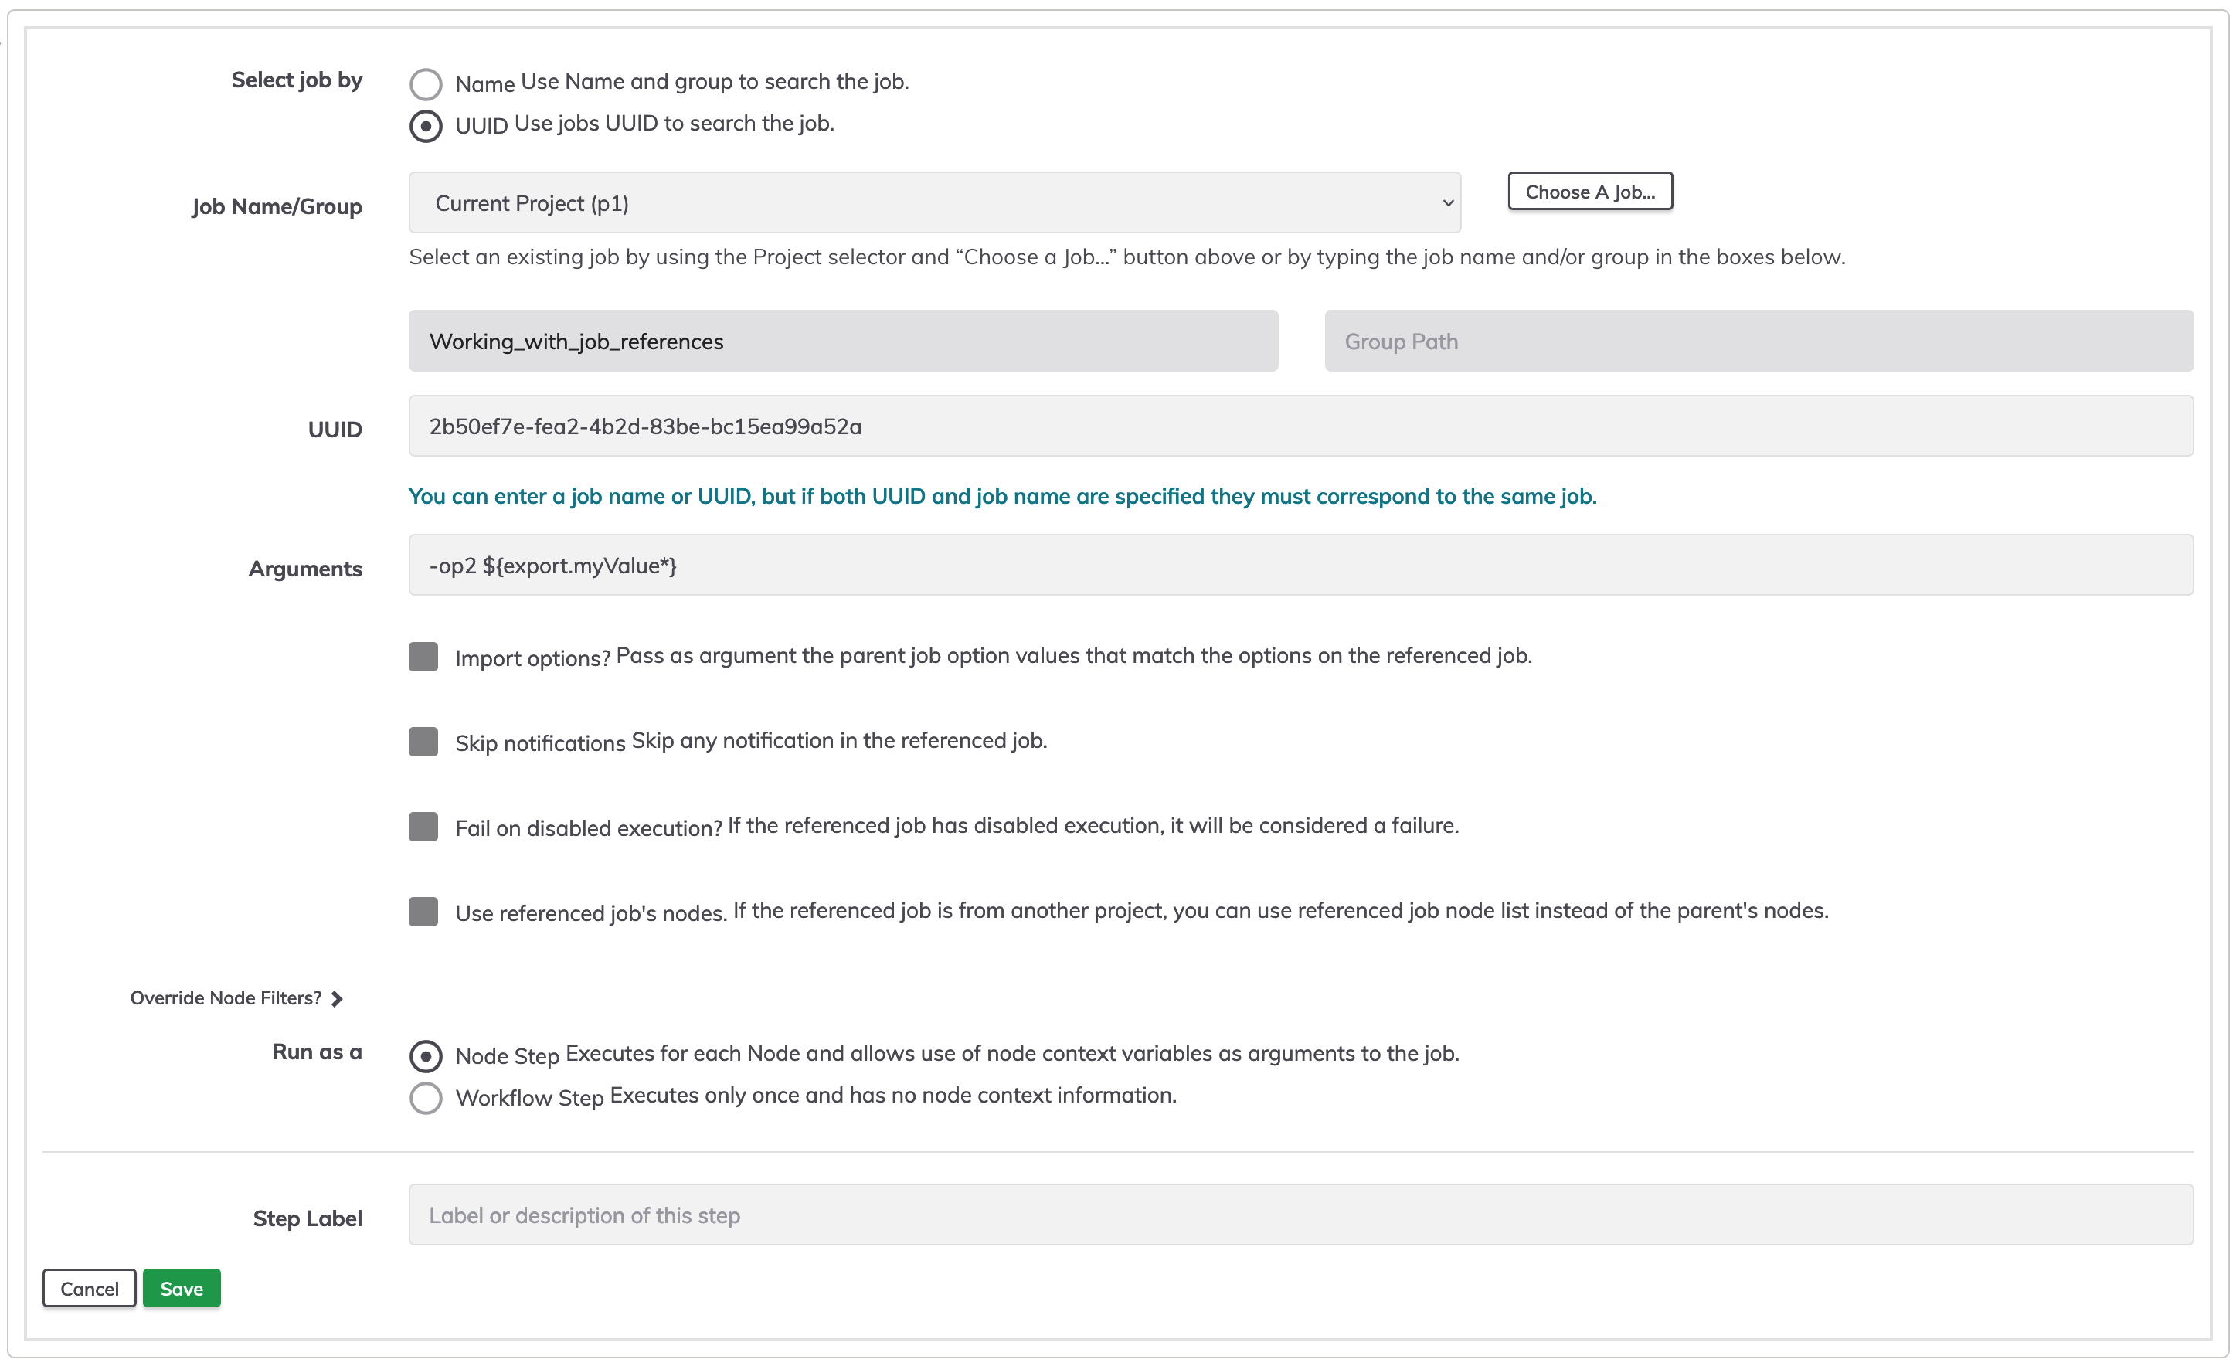Enable the Skip notifications checkbox
Image resolution: width=2236 pixels, height=1366 pixels.
click(x=423, y=742)
